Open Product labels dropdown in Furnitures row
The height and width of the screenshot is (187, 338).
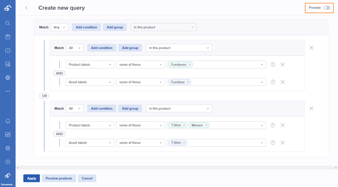click(x=90, y=64)
